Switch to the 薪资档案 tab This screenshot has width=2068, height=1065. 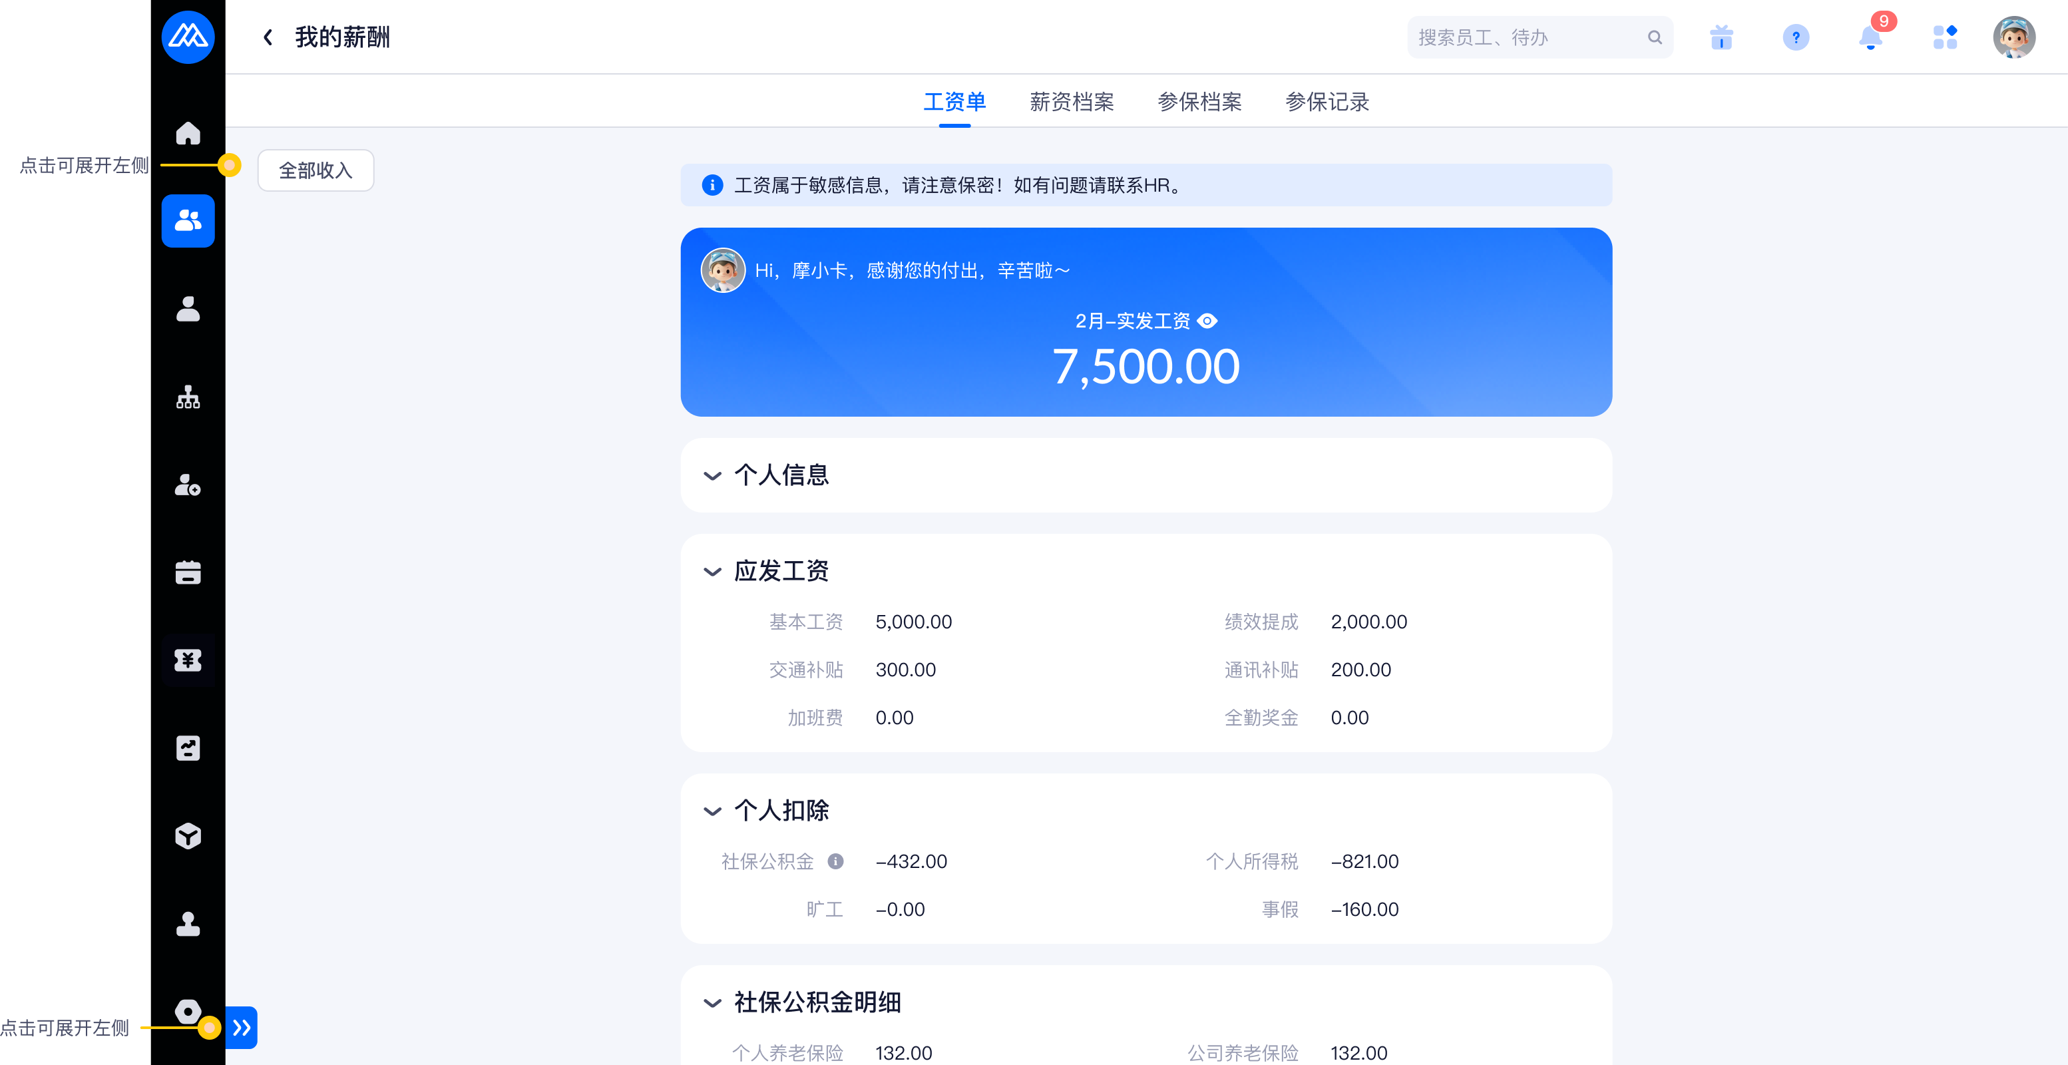(1071, 102)
